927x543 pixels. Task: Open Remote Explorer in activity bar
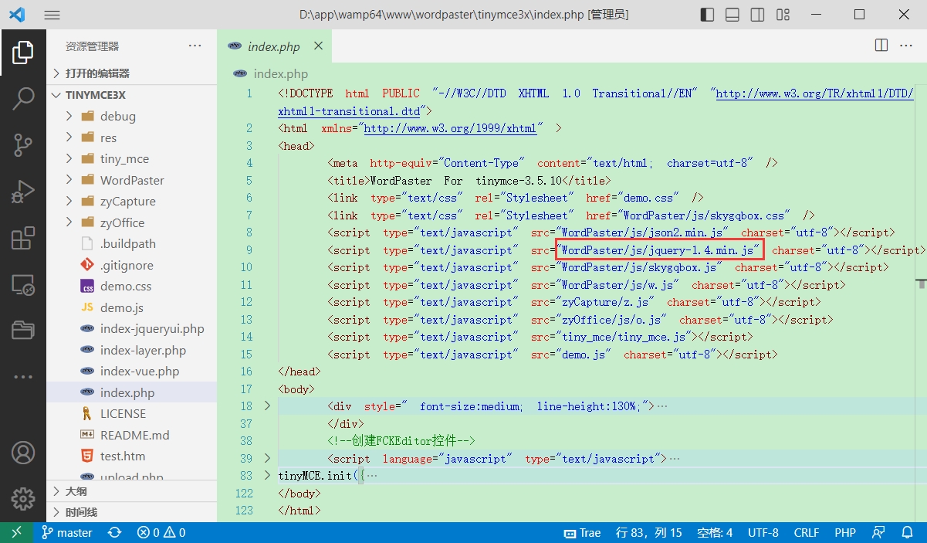pyautogui.click(x=23, y=285)
